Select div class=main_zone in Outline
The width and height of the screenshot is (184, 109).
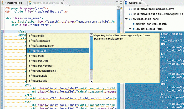click(146, 19)
